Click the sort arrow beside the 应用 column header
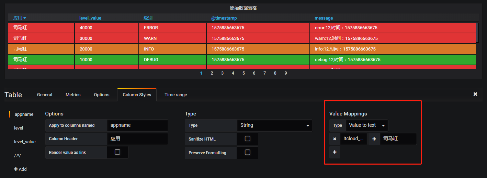487x178 pixels. click(x=25, y=18)
